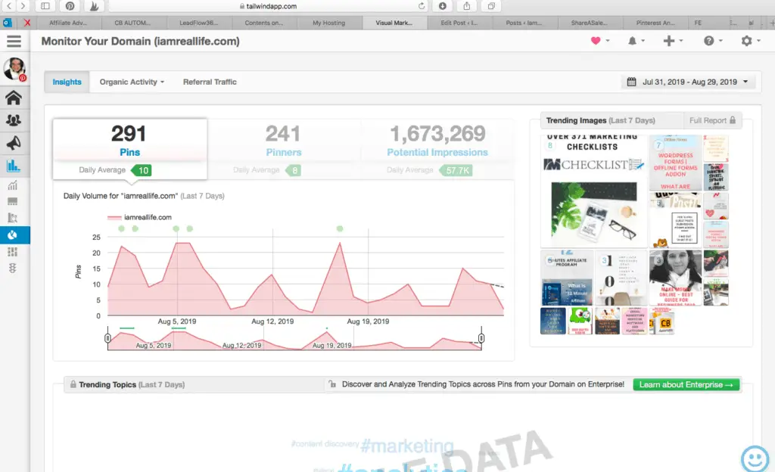The height and width of the screenshot is (472, 775).
Task: Click the 'Monitor Your Domain (iamreallife.com)' heading
Action: (140, 42)
